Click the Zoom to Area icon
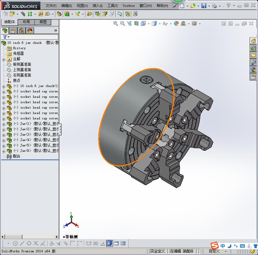The image size is (258, 255). 122,24
